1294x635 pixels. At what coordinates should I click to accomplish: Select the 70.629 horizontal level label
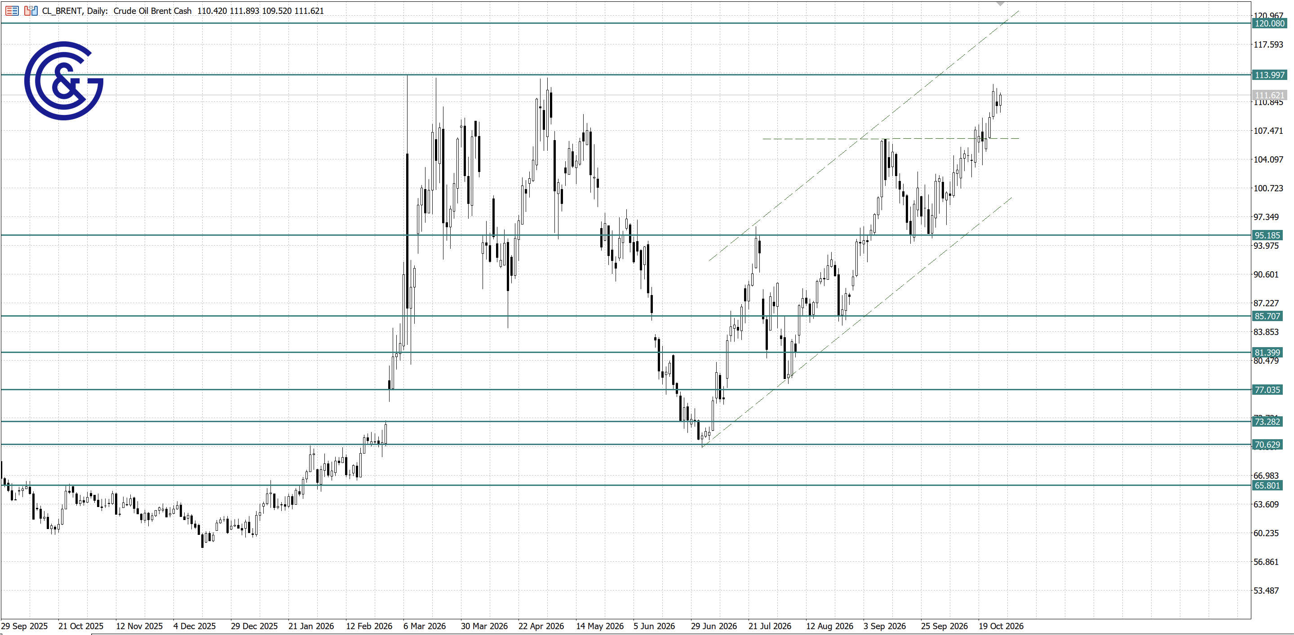(1267, 445)
